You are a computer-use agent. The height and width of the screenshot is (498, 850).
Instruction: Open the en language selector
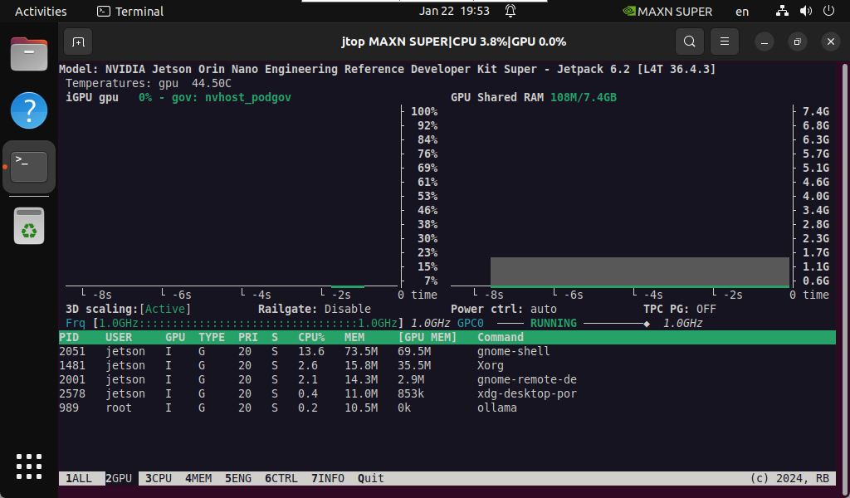(742, 12)
